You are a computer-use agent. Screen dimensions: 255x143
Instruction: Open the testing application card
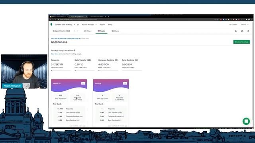[111, 103]
